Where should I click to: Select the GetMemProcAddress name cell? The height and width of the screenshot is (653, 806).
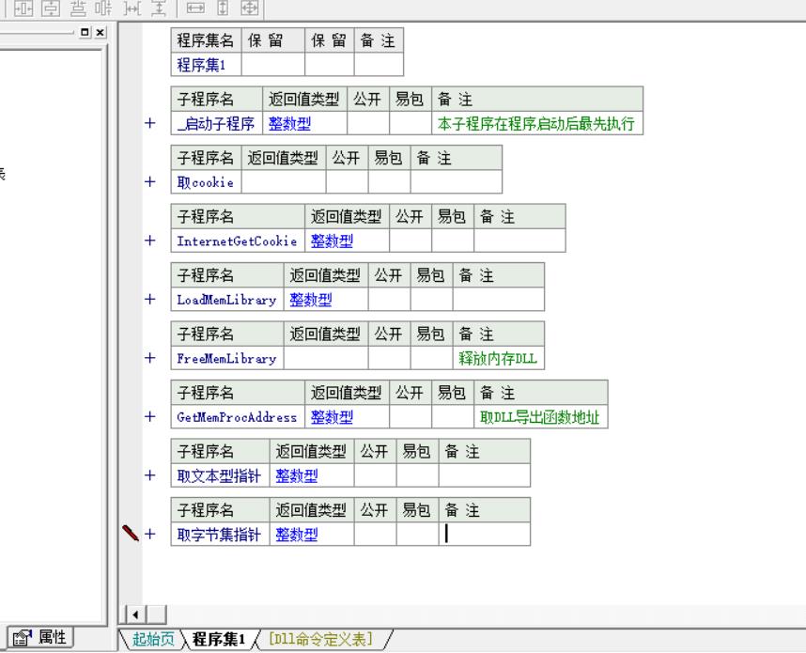(x=238, y=416)
